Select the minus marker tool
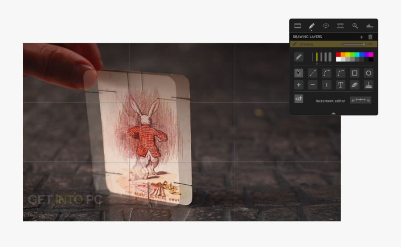 pyautogui.click(x=312, y=85)
